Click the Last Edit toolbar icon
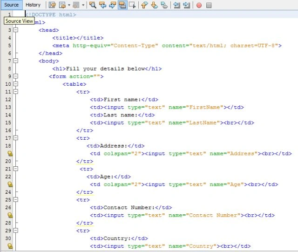Viewport: 298px width, 252px height. (x=52, y=5)
